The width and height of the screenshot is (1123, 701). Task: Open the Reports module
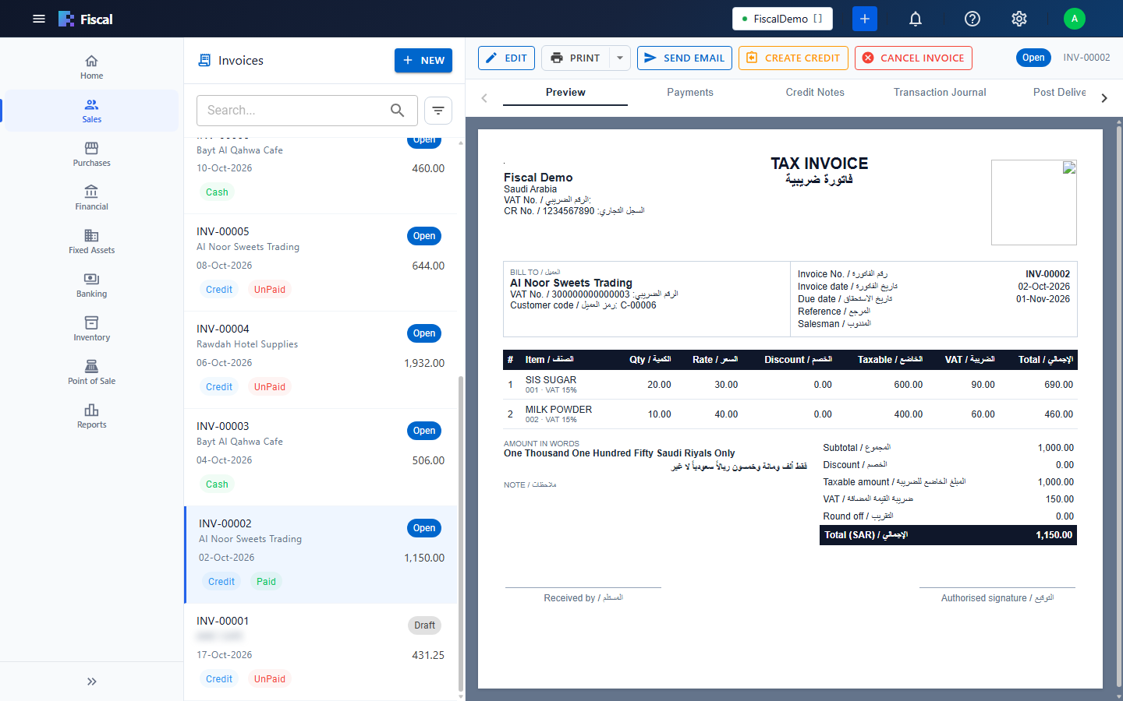click(92, 416)
